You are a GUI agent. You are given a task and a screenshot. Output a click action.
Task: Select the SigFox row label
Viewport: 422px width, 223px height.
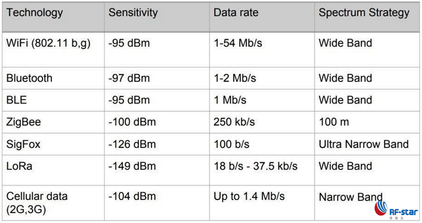(23, 144)
